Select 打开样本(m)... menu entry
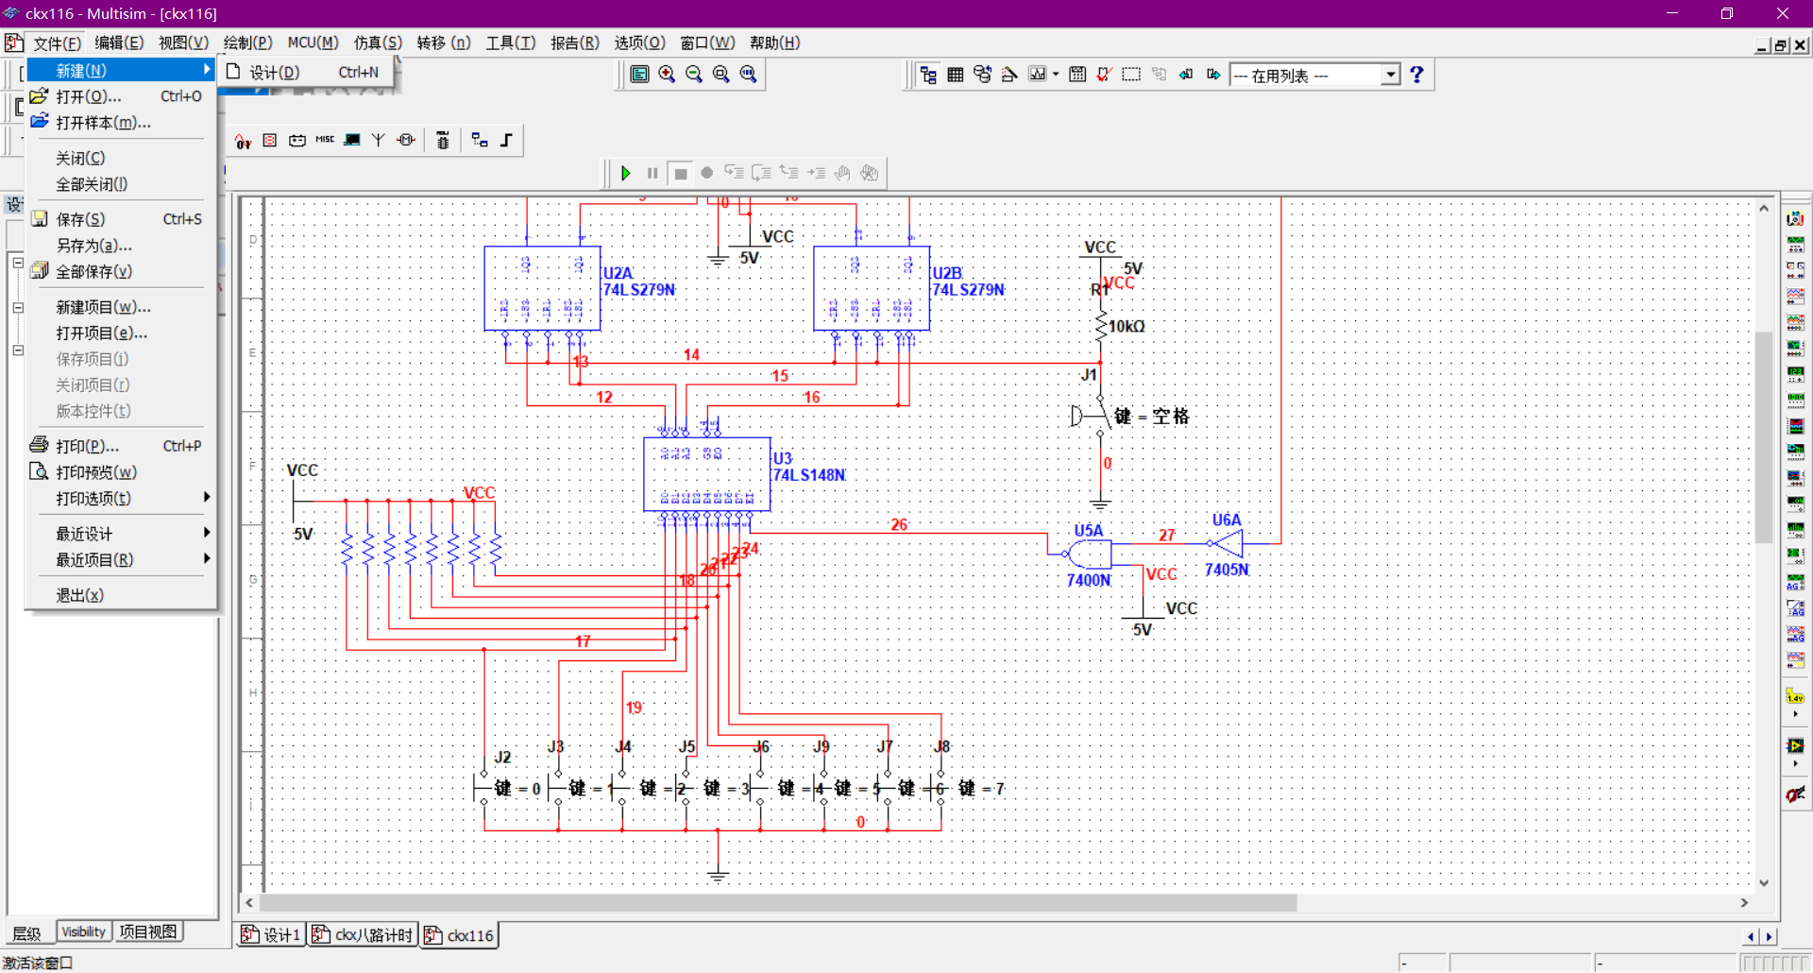The width and height of the screenshot is (1813, 973). 121,123
